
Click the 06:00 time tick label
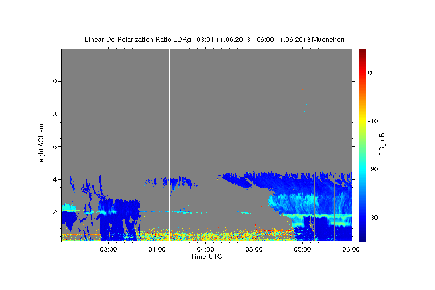tap(351, 249)
